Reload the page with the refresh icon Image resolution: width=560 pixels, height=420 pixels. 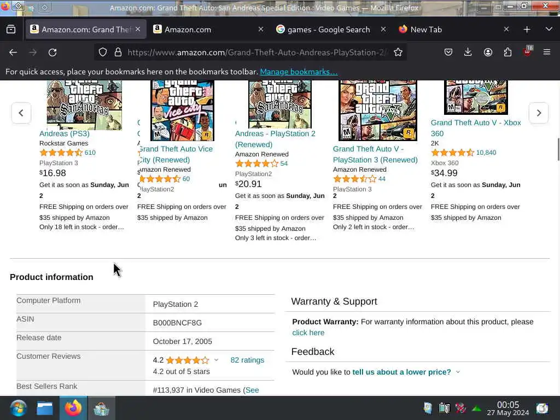click(x=52, y=52)
